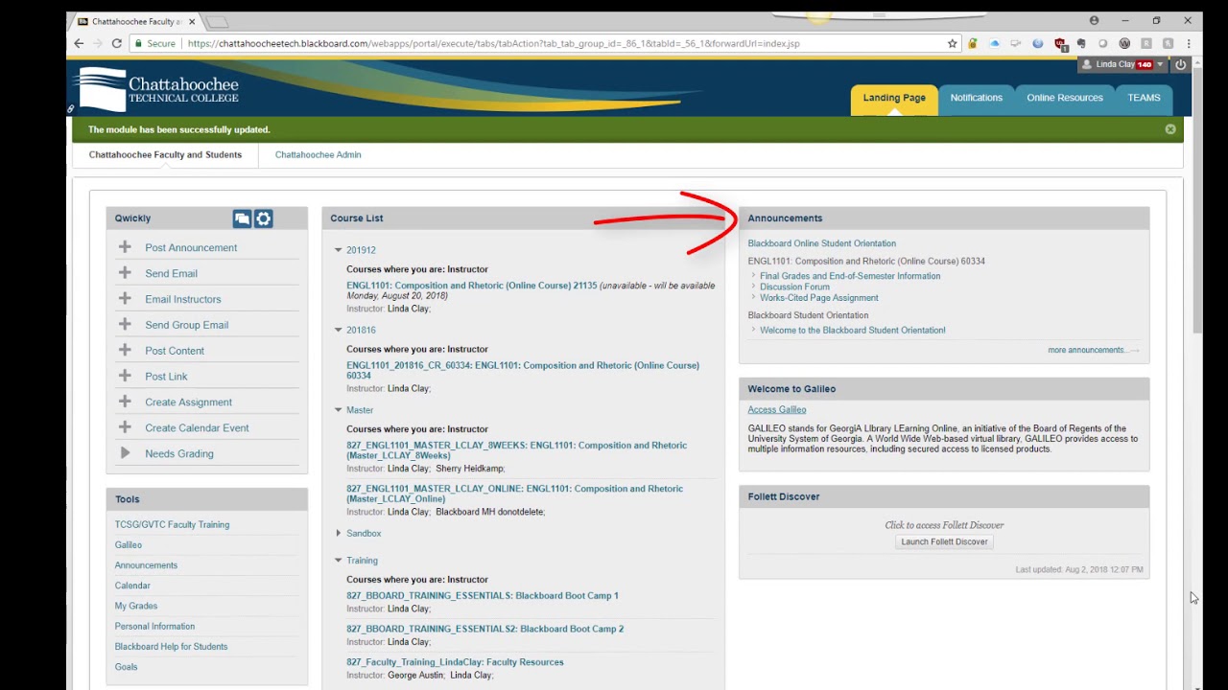
Task: Click the plus icon beside Email Instructors
Action: pos(125,299)
